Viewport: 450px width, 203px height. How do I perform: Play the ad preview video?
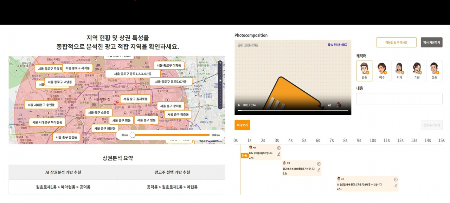pos(239,105)
